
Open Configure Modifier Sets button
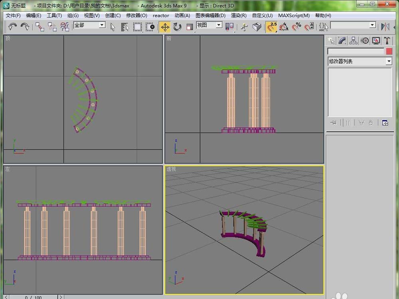[385, 123]
